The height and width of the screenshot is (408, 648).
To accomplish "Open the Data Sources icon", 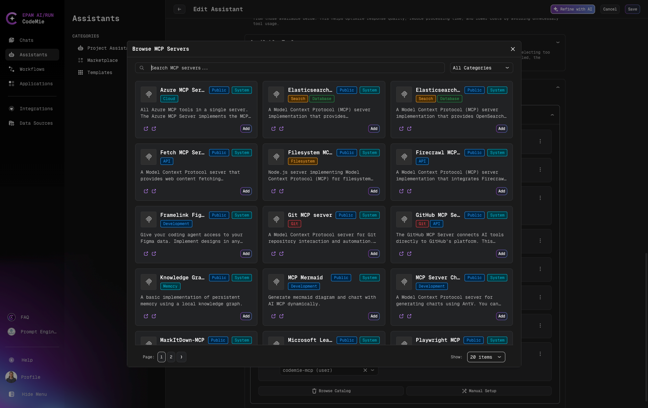I will tap(12, 123).
